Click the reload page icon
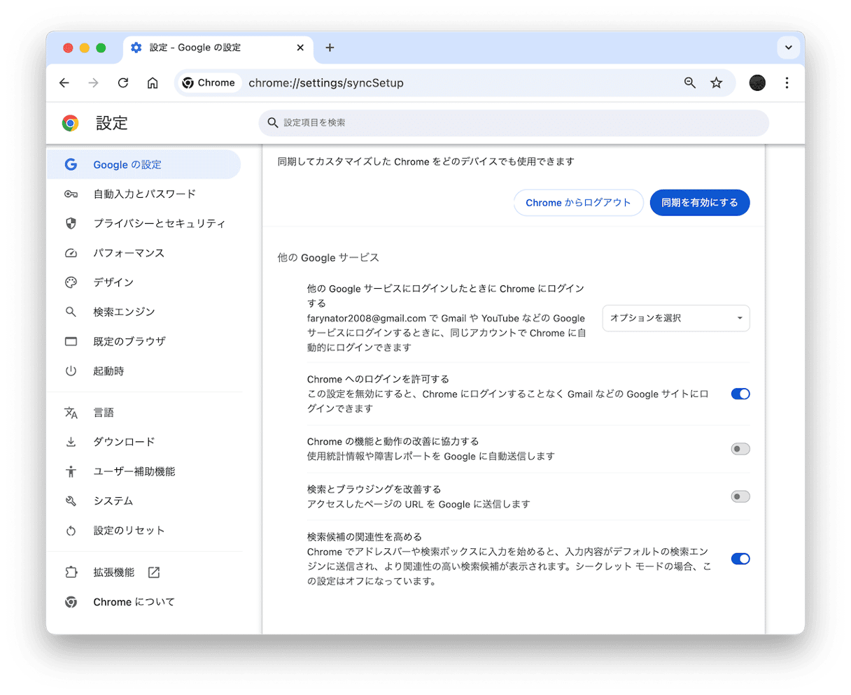Image resolution: width=851 pixels, height=695 pixels. pos(123,83)
